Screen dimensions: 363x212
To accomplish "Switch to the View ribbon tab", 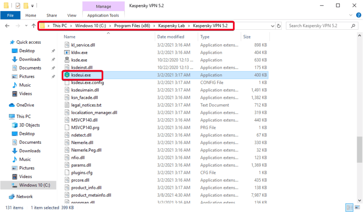I will (x=72, y=15).
